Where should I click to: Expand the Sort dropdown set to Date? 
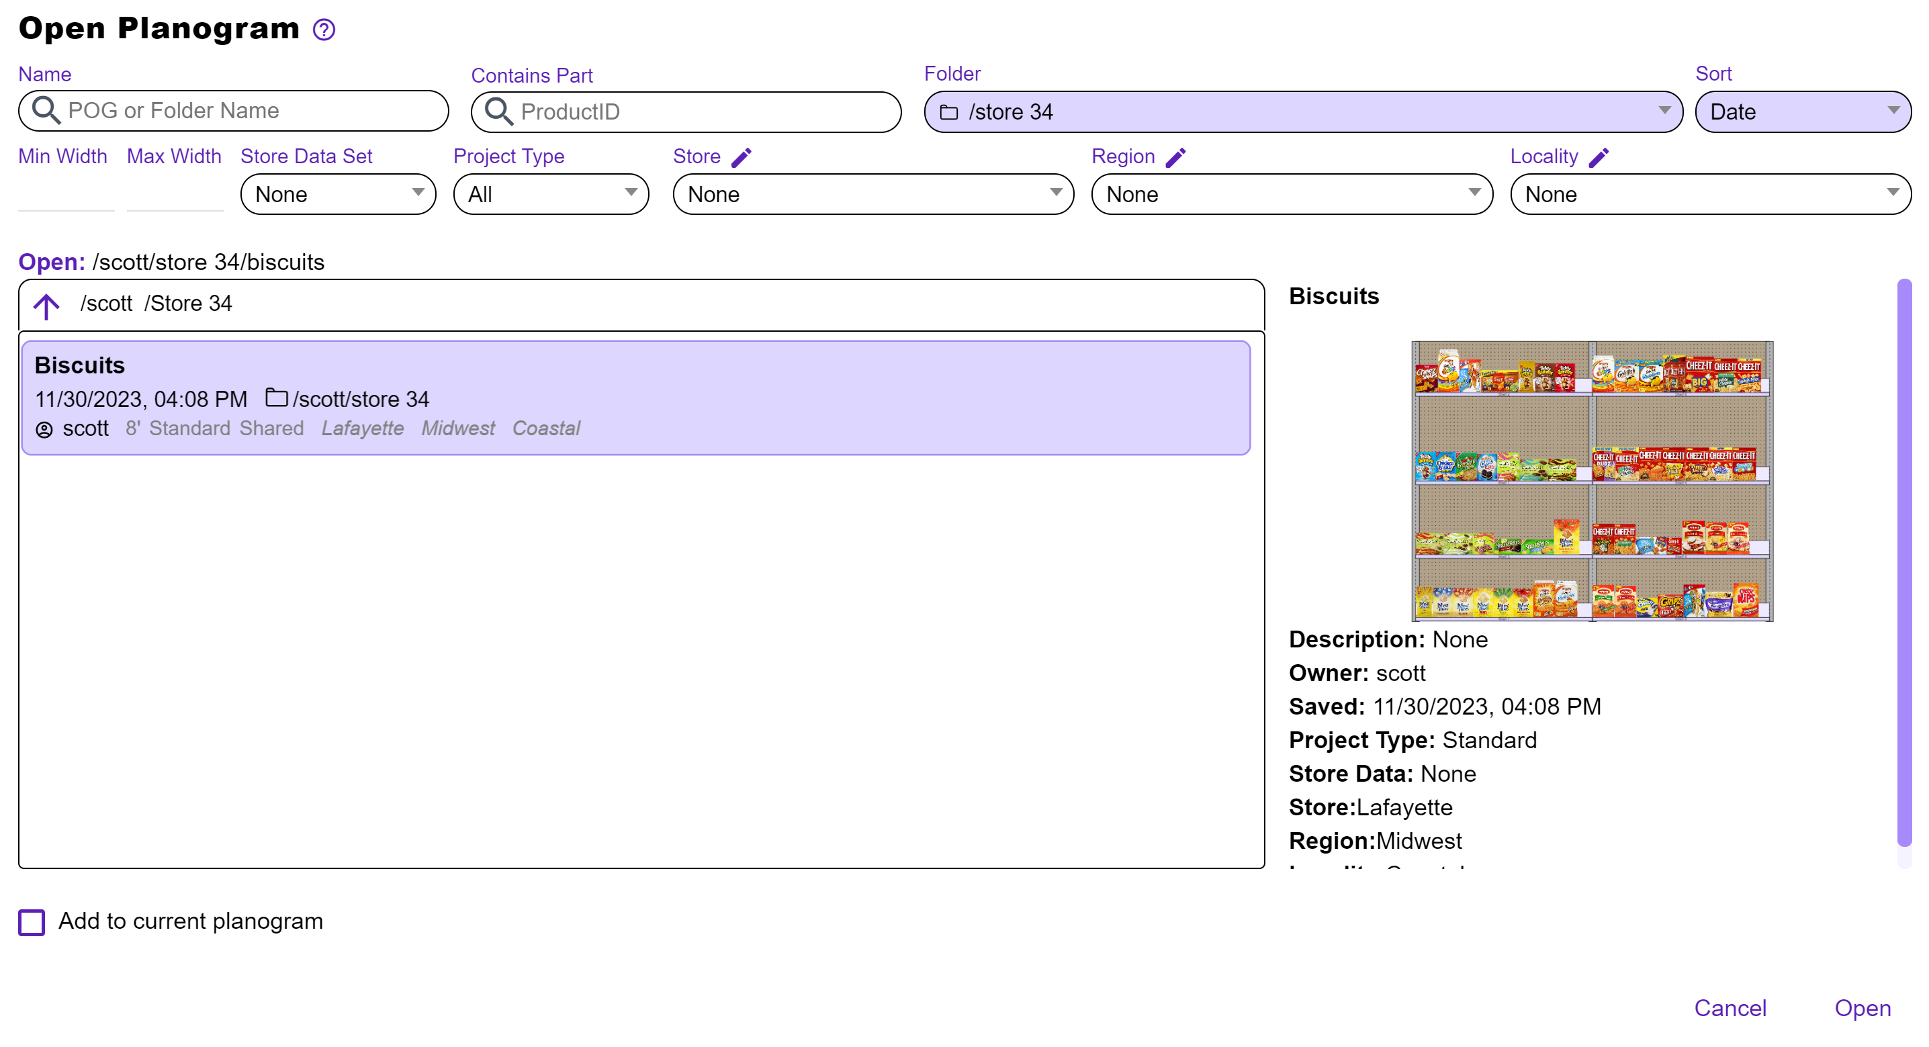click(x=1801, y=112)
